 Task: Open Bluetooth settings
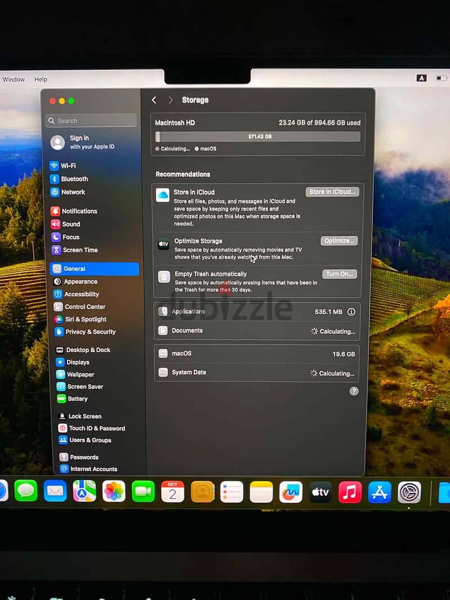click(69, 178)
